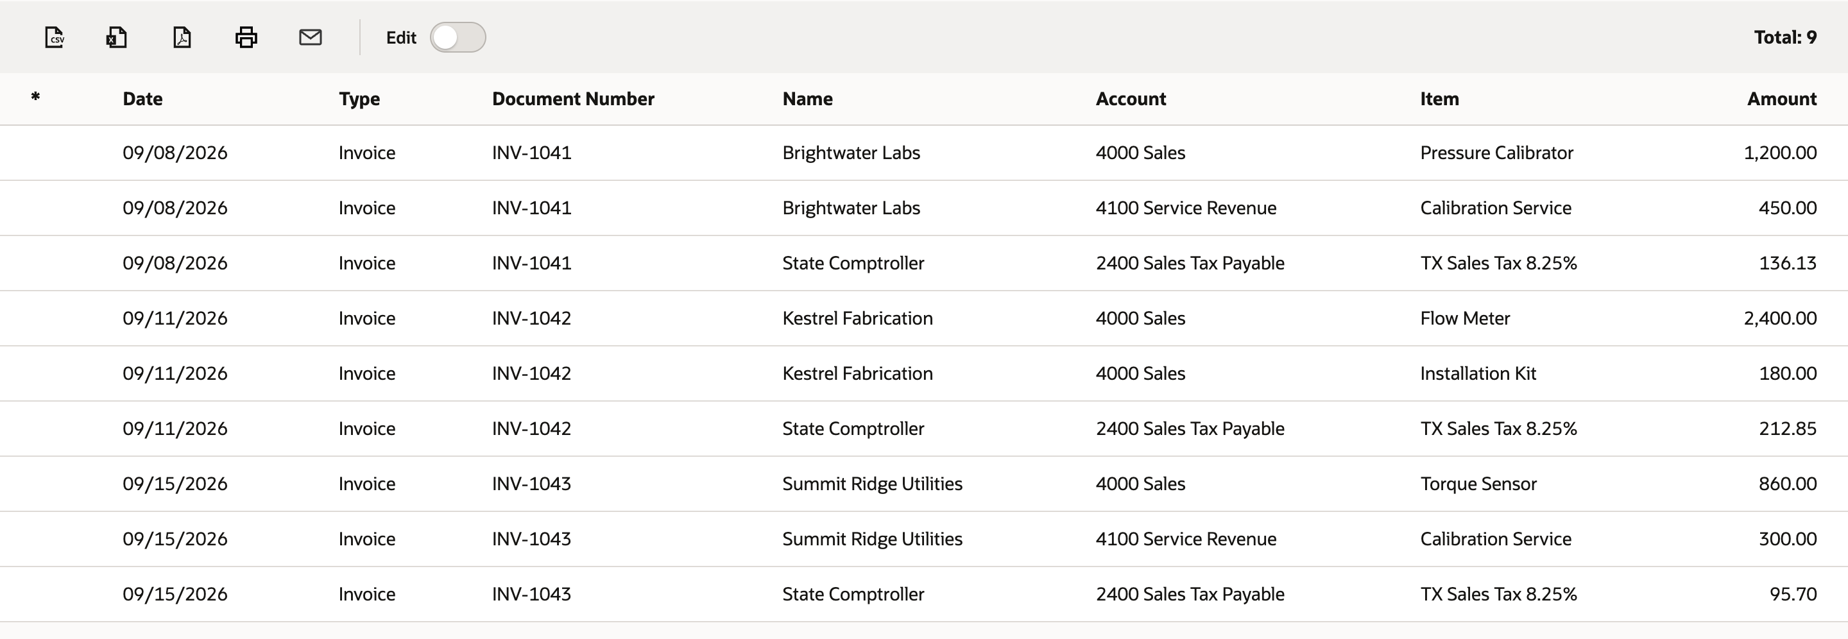Click the asterisk column header
Screen dimensions: 1848x639
coord(35,97)
